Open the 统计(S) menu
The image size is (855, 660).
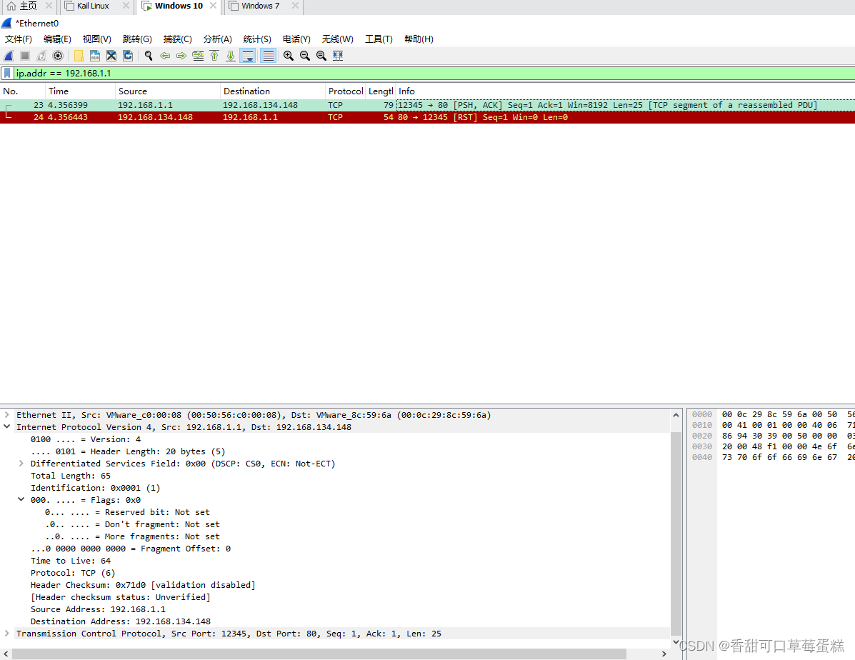pos(256,39)
